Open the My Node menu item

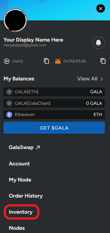tap(20, 180)
